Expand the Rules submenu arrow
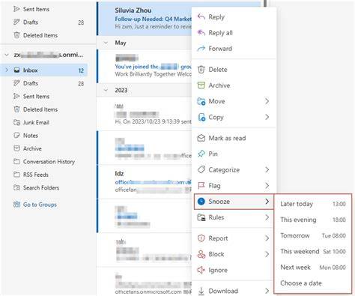This screenshot has width=355, height=296. tap(267, 217)
